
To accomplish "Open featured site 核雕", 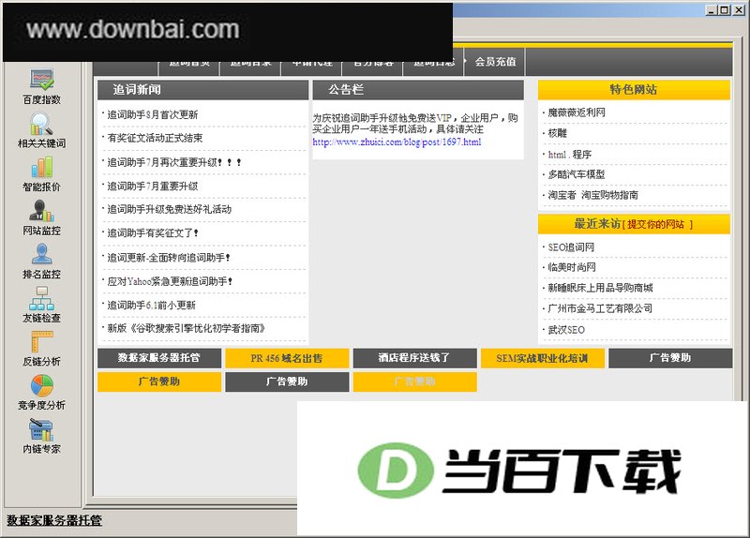I will click(557, 133).
